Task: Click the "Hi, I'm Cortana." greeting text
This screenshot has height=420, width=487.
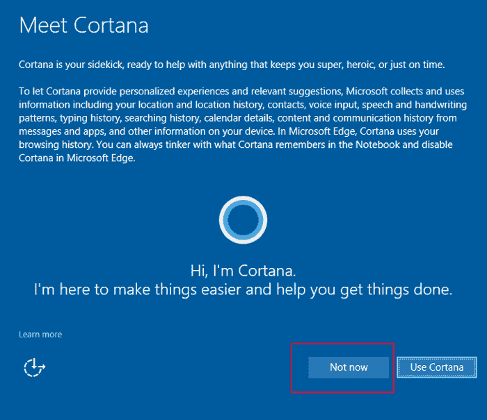Action: click(x=243, y=271)
